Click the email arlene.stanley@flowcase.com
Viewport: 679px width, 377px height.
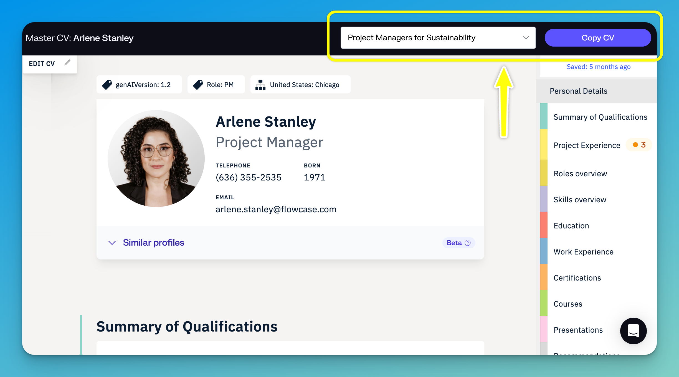tap(276, 209)
